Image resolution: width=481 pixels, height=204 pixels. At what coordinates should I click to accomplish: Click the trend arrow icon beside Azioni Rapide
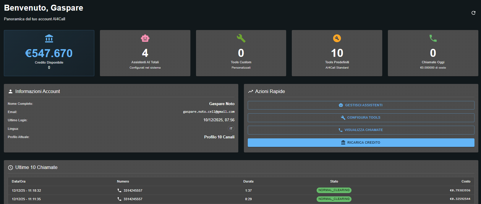[250, 92]
